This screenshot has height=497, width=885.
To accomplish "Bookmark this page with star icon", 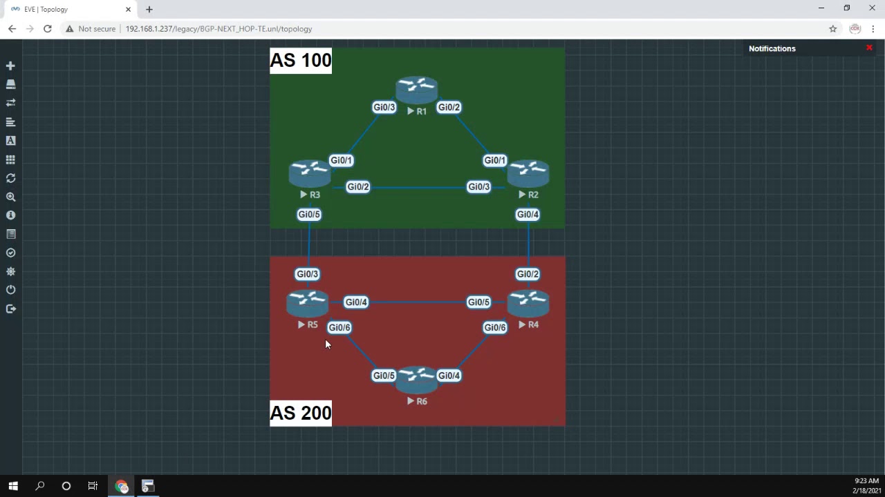I will click(833, 29).
